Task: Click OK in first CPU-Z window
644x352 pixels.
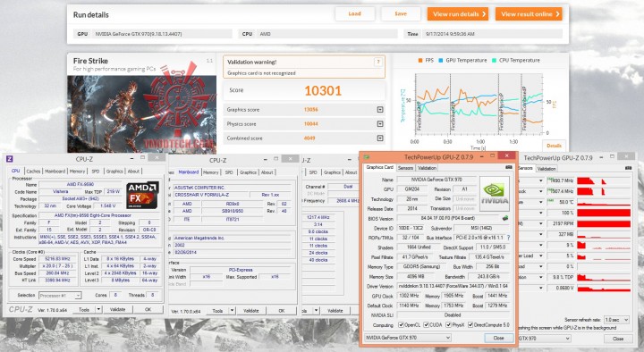Action: (148, 310)
